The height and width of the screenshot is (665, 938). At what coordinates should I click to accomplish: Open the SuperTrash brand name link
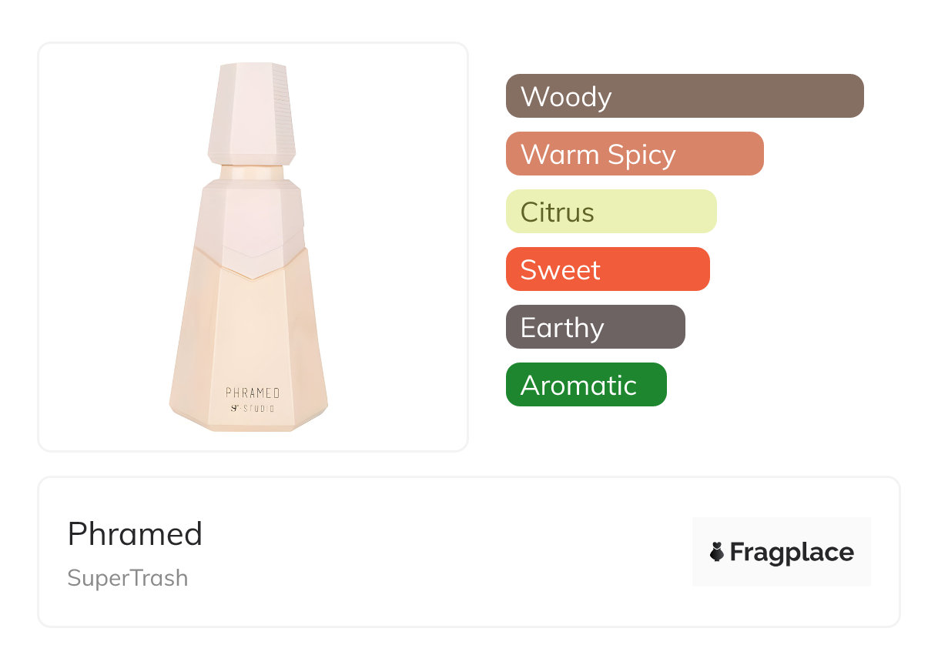pyautogui.click(x=127, y=578)
